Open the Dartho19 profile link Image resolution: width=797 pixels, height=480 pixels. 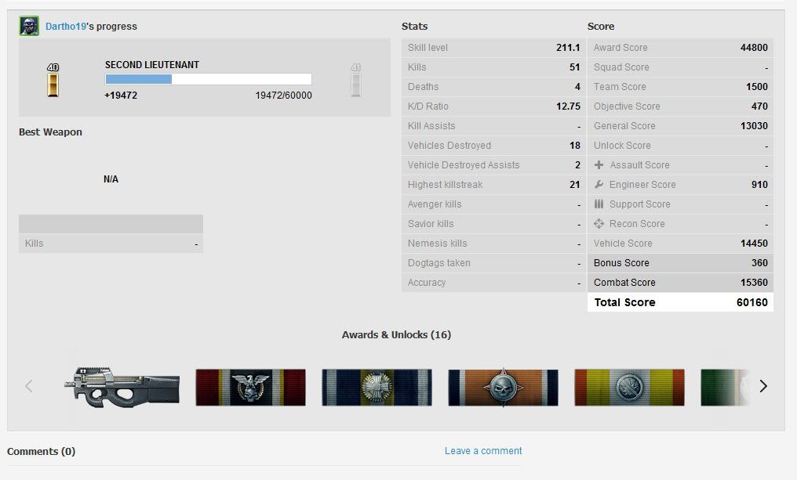[66, 27]
